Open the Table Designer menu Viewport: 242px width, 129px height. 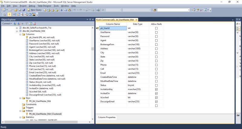[x=44, y=6]
